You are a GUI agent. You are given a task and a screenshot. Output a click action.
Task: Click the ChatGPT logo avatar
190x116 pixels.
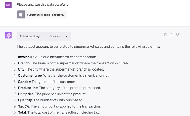pyautogui.click(x=8, y=35)
